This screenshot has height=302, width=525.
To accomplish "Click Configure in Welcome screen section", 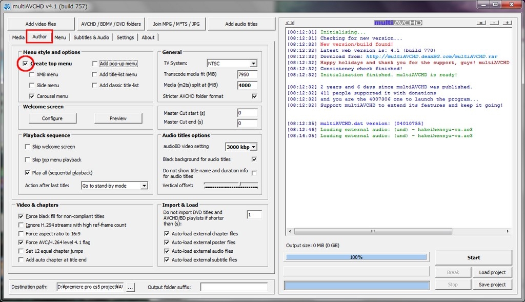I will click(52, 118).
